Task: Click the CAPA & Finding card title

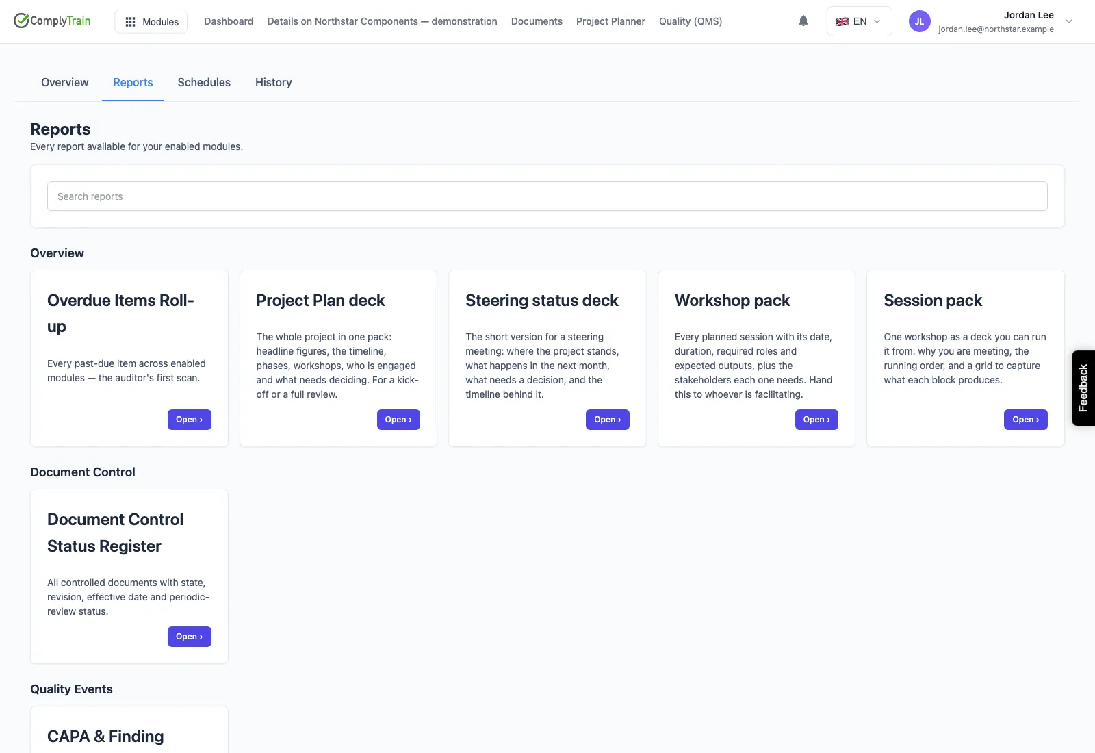Action: coord(105,737)
